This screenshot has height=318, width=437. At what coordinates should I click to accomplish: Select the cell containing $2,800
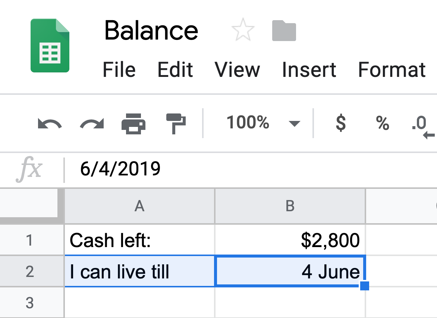click(290, 240)
